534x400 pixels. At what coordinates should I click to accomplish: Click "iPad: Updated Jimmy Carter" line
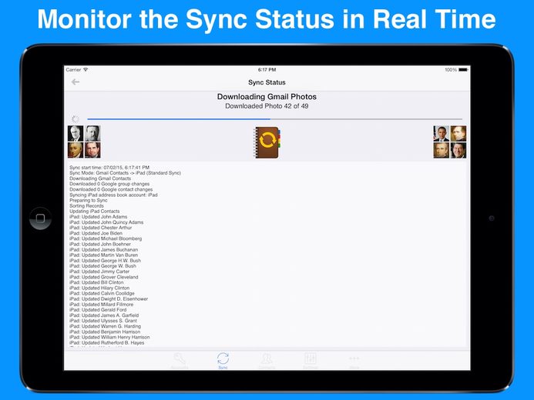(99, 272)
